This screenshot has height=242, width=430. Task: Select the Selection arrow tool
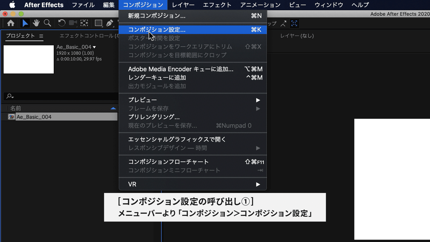point(25,23)
